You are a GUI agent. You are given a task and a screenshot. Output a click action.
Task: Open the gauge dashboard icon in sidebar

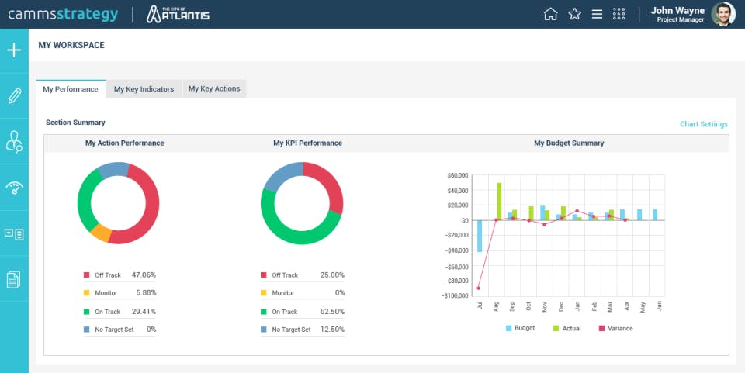[x=14, y=188]
